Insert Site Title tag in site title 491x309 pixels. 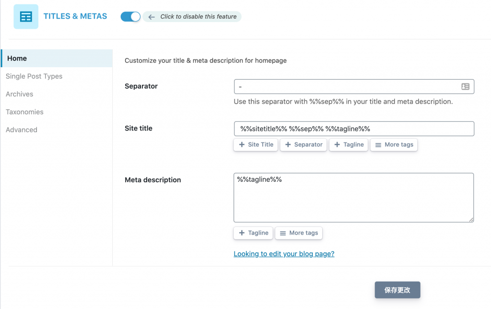pyautogui.click(x=256, y=144)
